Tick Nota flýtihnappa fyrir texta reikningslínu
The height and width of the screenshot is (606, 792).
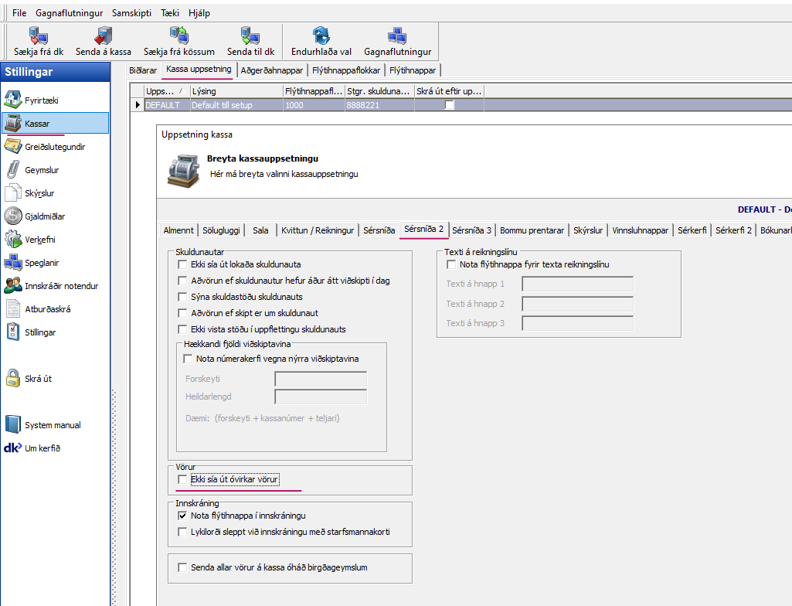point(452,264)
